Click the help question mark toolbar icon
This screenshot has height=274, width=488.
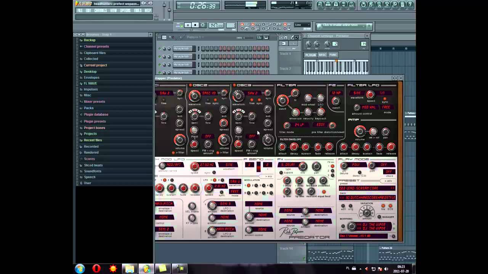pos(410,5)
